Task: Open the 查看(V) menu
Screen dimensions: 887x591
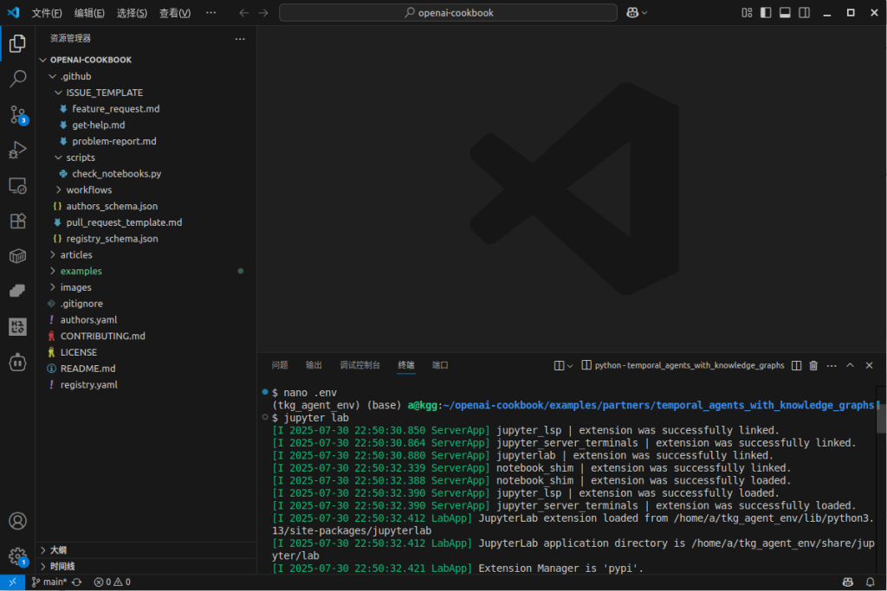Action: pyautogui.click(x=175, y=12)
